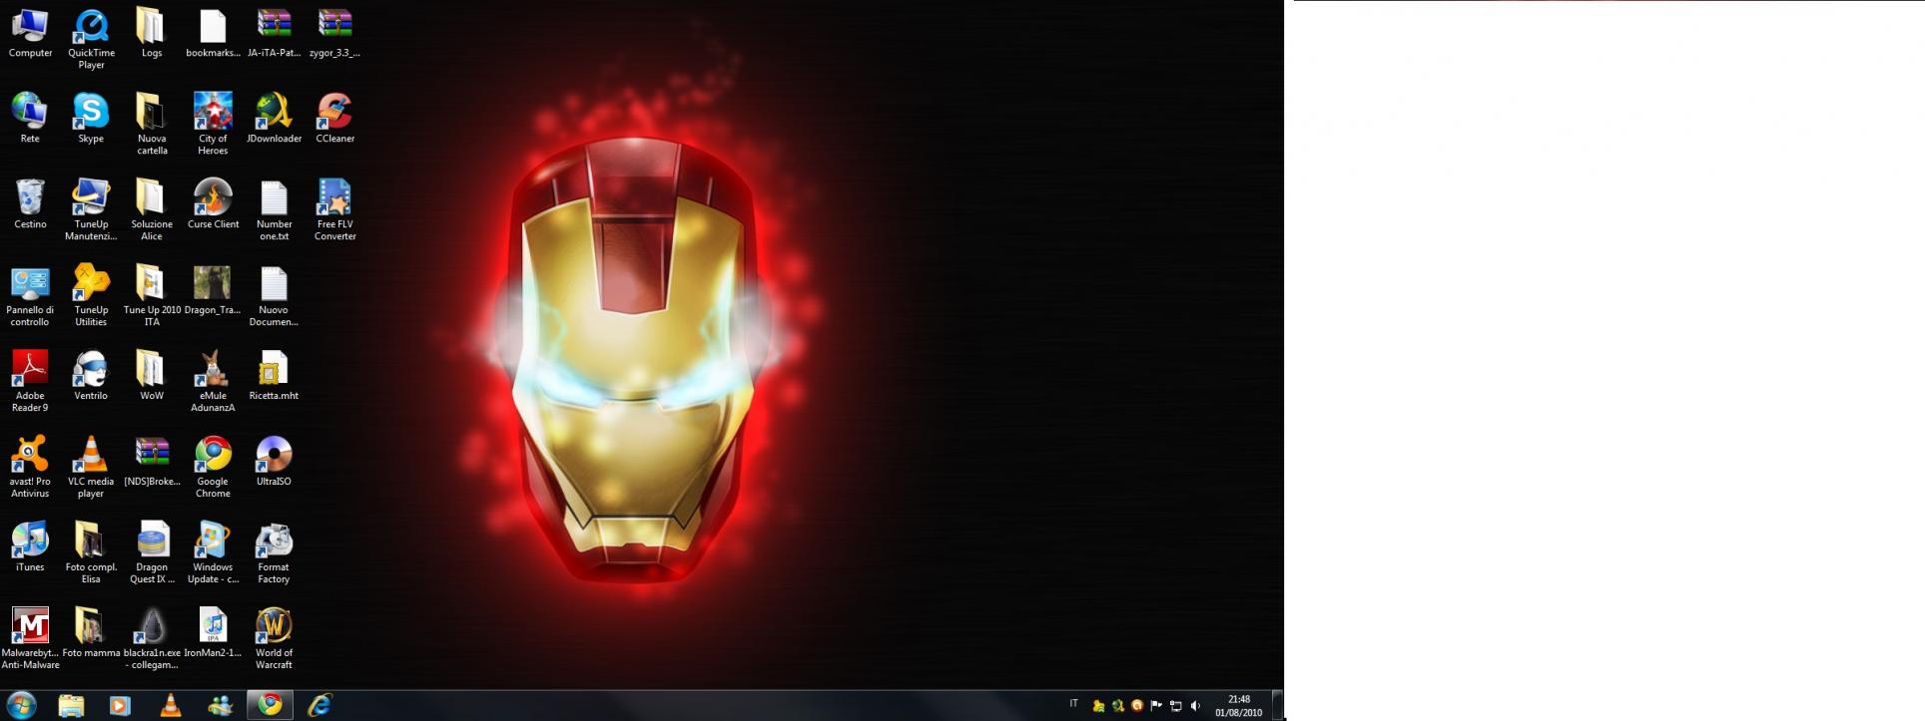Select the avast! Pro Antivirus shortcut
Viewport: 1925px width, 721px height.
click(x=30, y=469)
